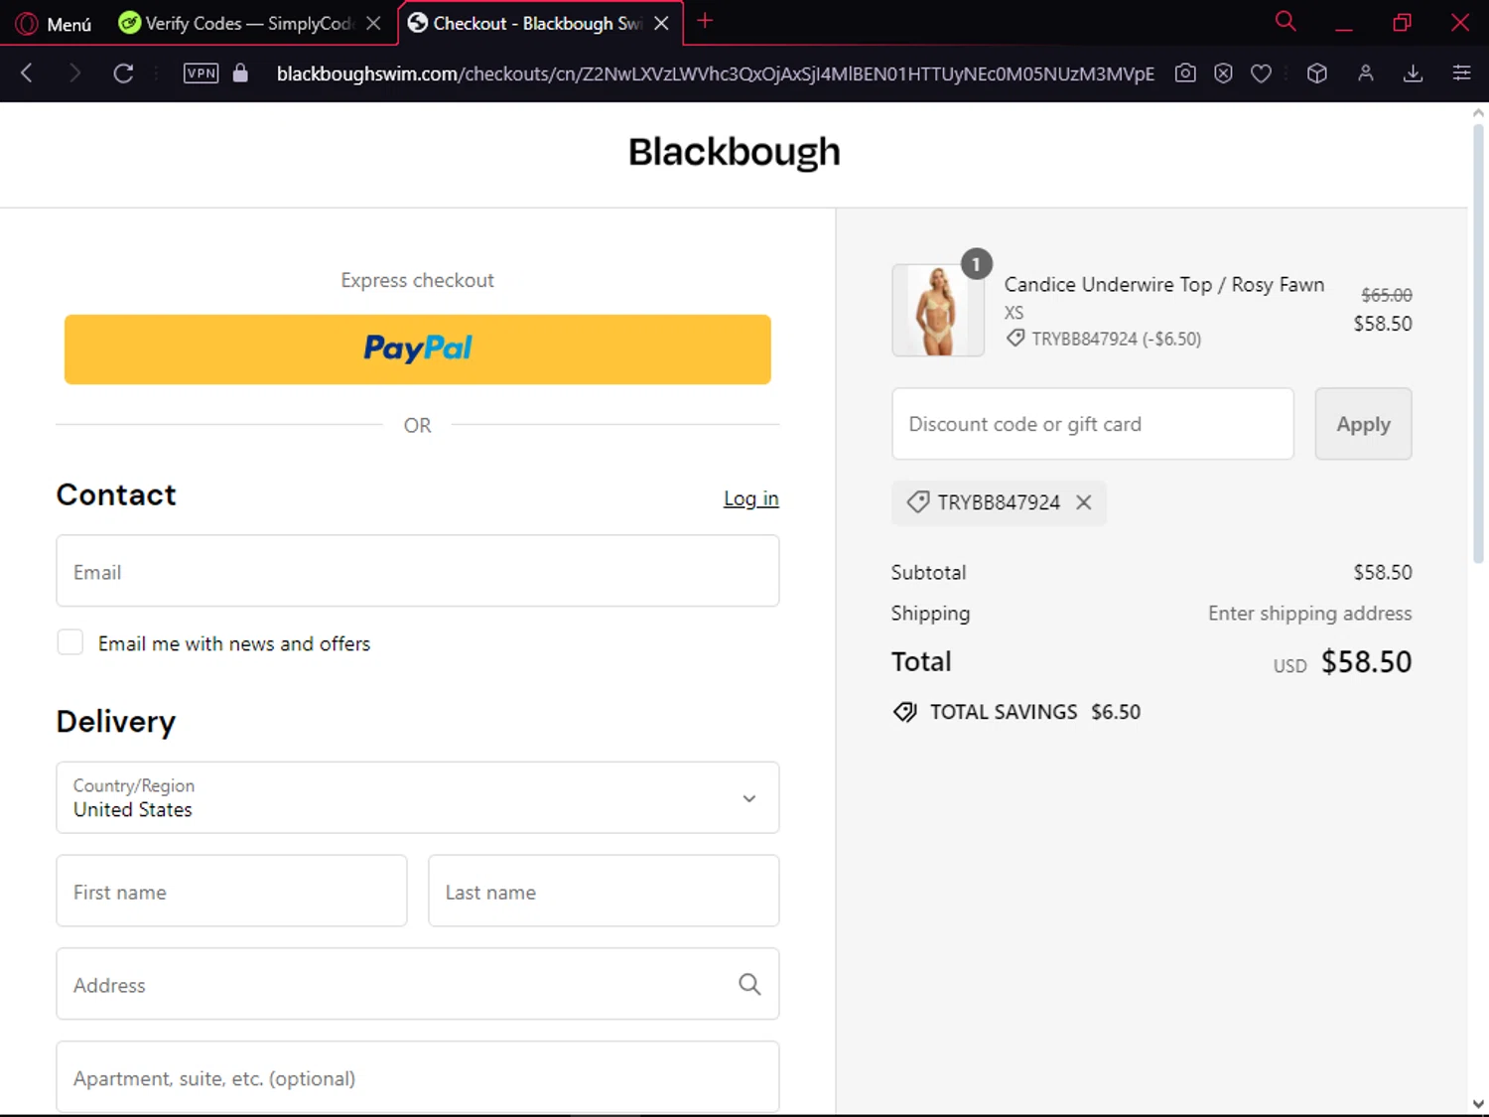This screenshot has height=1117, width=1489.
Task: Click the item quantity badge 1
Action: pyautogui.click(x=977, y=264)
